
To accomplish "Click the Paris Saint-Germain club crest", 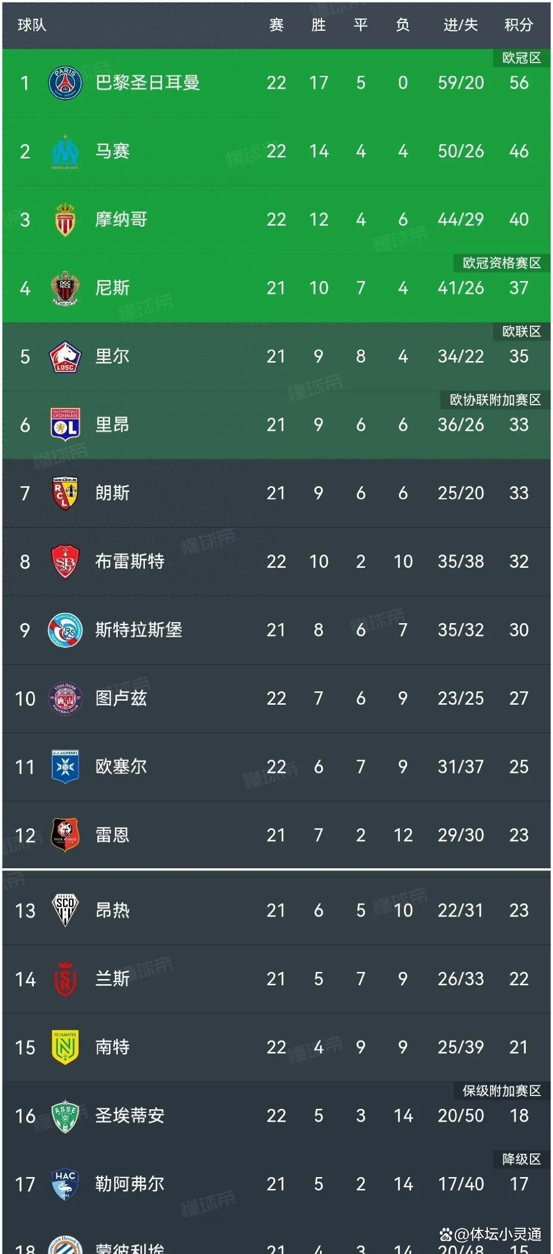I will pos(65,83).
